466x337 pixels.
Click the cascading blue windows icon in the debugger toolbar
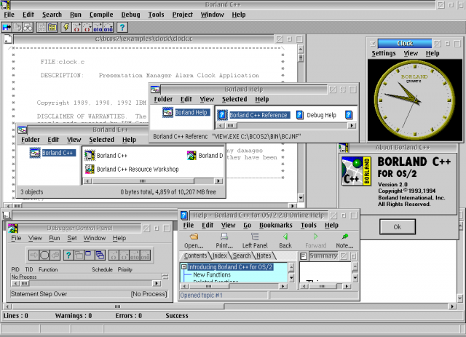click(x=100, y=255)
